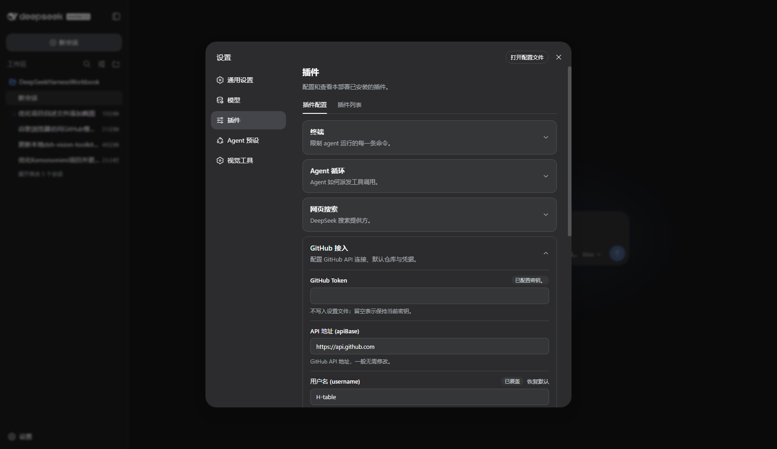Viewport: 777px width, 449px height.
Task: Click the 不写入设置文件 hint under GitHub Token
Action: click(362, 311)
